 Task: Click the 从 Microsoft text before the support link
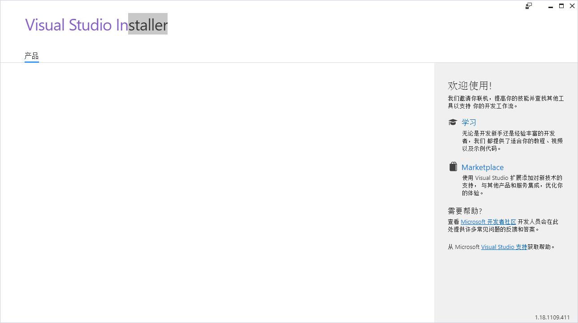(464, 247)
